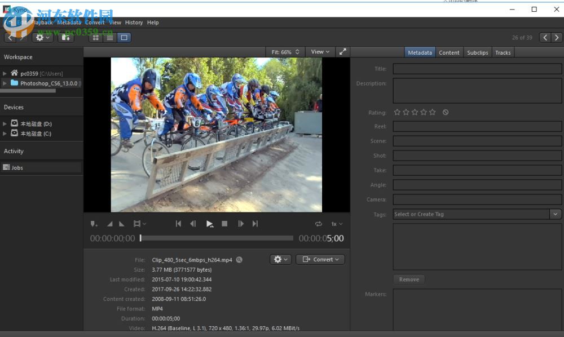The width and height of the screenshot is (564, 337).
Task: Step forward one frame
Action: (241, 224)
